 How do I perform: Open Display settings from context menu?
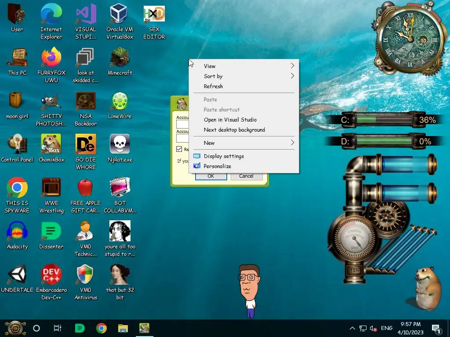pyautogui.click(x=243, y=156)
